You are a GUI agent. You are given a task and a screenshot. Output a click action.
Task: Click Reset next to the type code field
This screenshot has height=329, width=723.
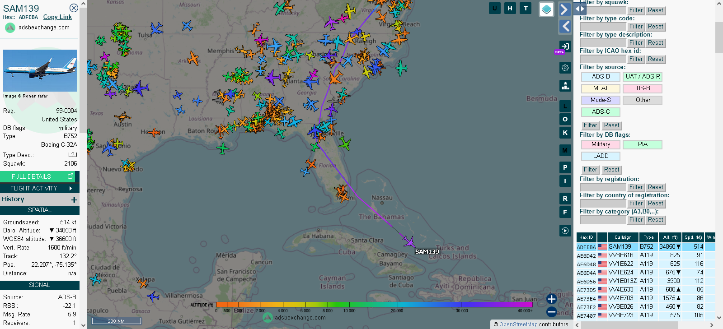coord(655,27)
